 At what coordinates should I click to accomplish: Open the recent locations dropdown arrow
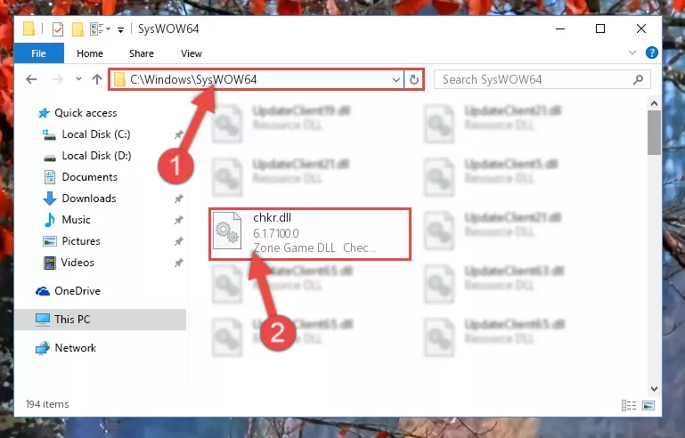click(78, 79)
